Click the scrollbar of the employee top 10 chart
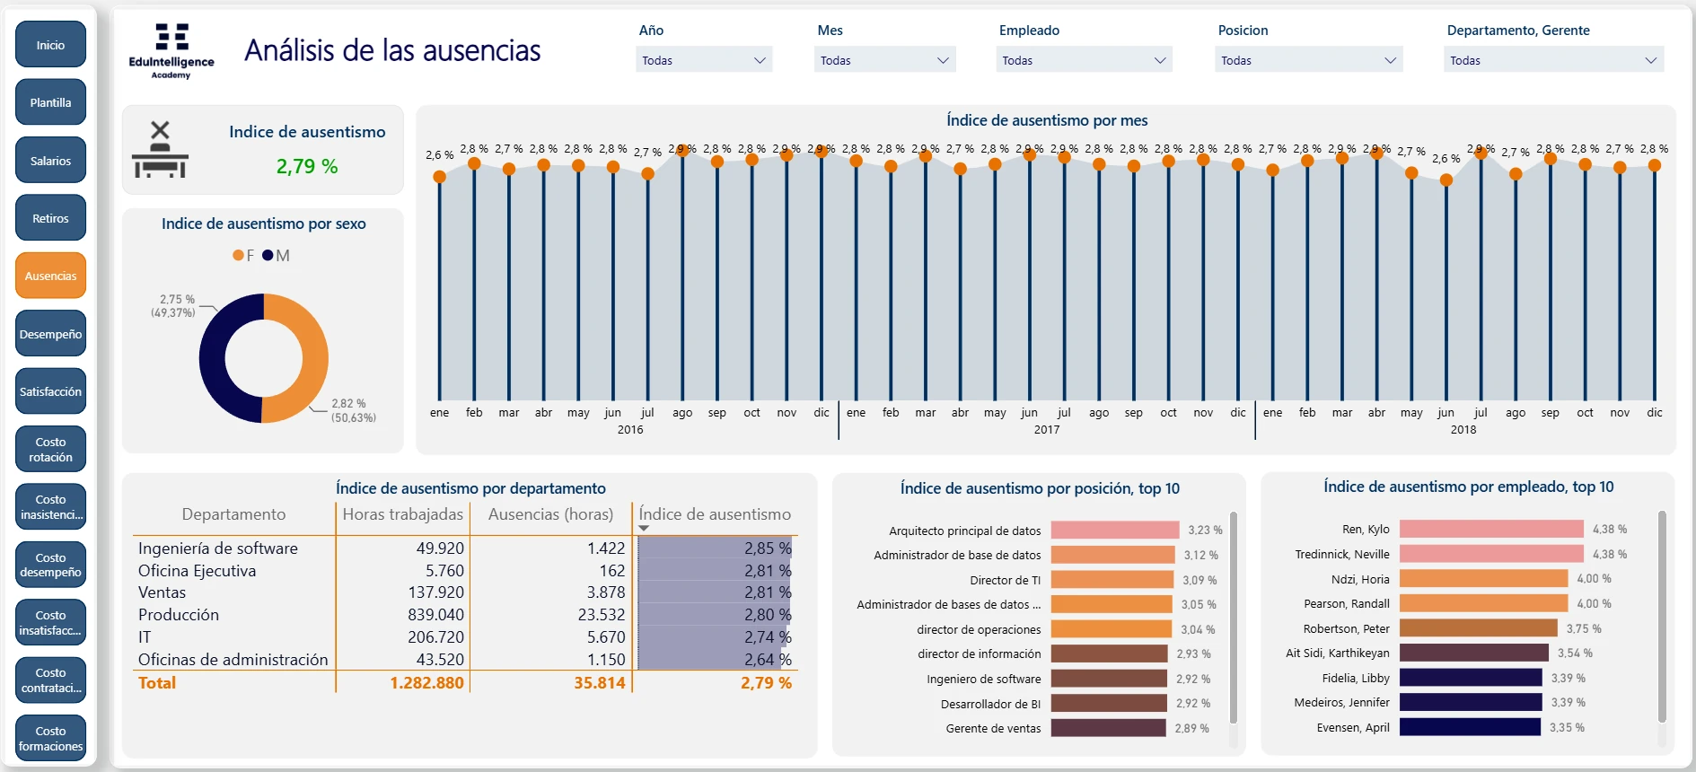 click(1662, 618)
